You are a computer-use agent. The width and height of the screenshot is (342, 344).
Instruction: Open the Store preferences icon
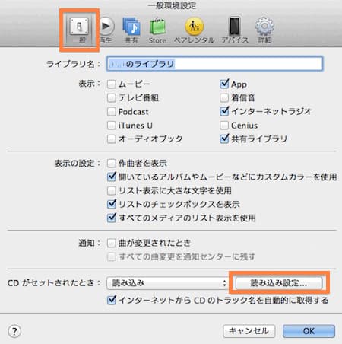click(157, 30)
